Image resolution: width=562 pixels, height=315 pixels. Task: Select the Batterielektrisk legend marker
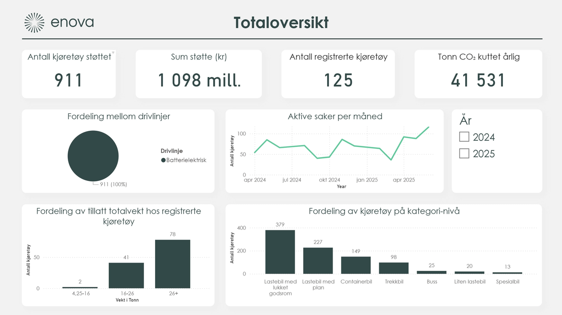click(x=162, y=160)
